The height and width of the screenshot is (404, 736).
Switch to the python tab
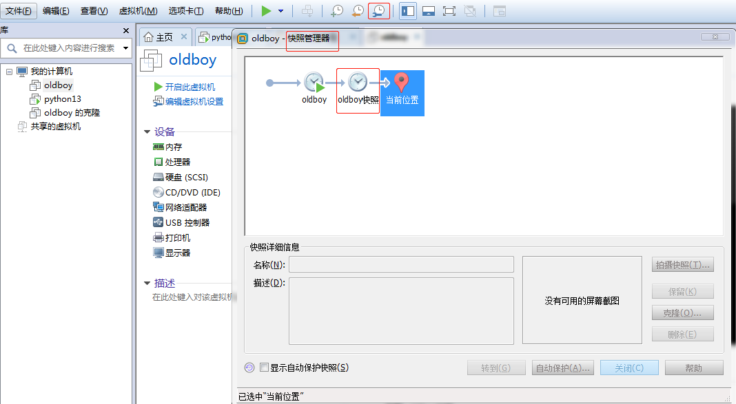pyautogui.click(x=216, y=37)
